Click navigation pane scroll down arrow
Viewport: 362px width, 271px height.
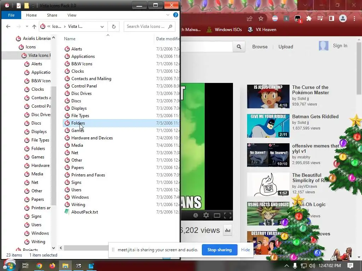click(54, 248)
